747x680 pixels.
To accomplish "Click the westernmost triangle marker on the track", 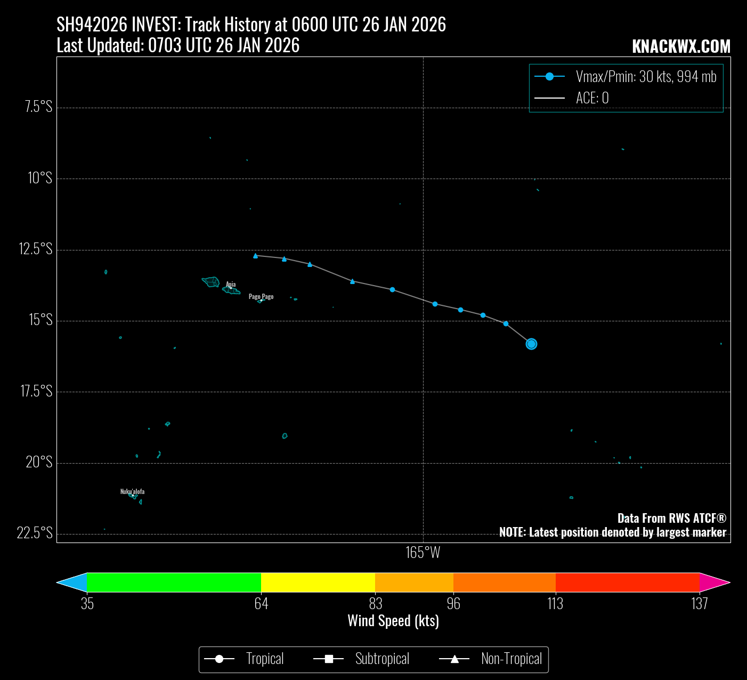I will click(255, 256).
